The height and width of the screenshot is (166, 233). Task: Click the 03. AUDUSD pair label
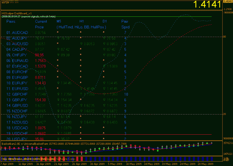(17, 44)
